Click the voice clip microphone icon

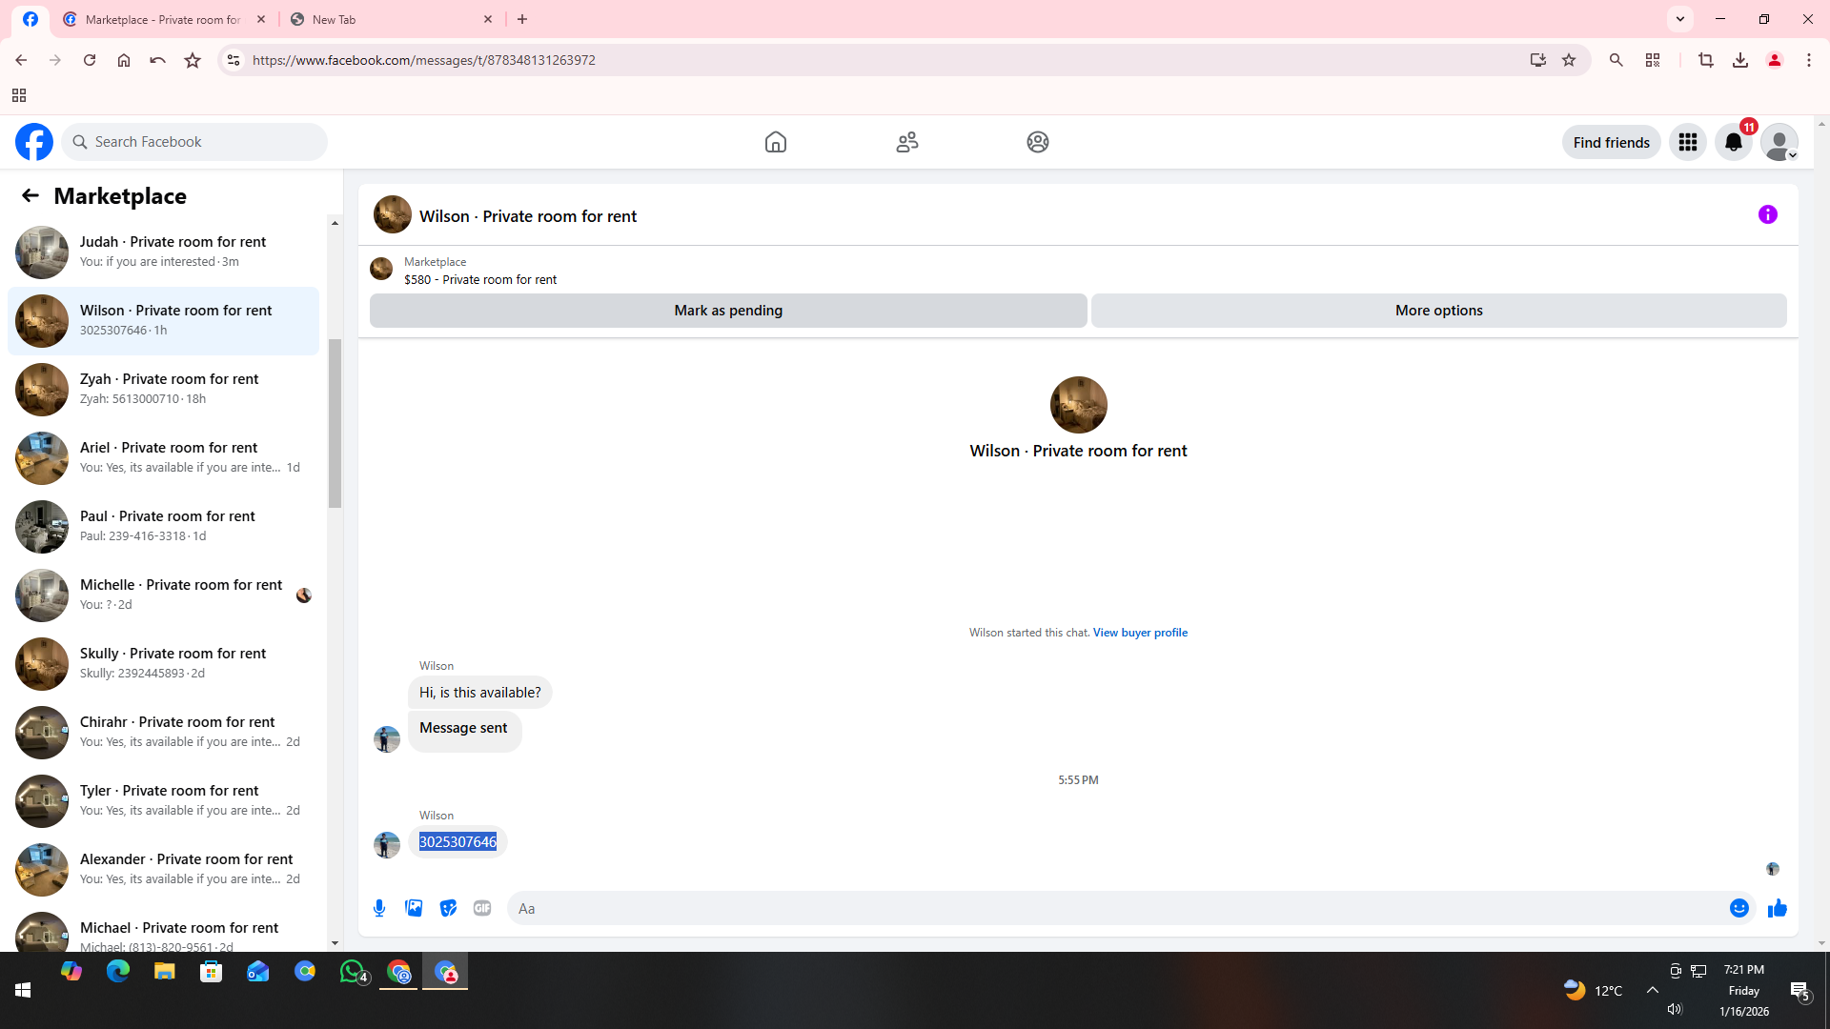(379, 908)
